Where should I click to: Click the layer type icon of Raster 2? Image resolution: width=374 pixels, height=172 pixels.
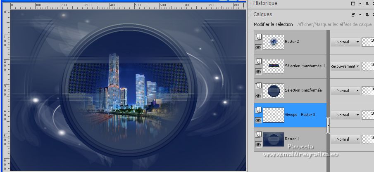point(258,37)
